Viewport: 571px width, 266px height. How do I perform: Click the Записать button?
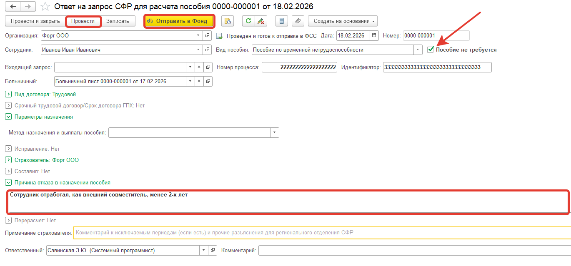(118, 21)
